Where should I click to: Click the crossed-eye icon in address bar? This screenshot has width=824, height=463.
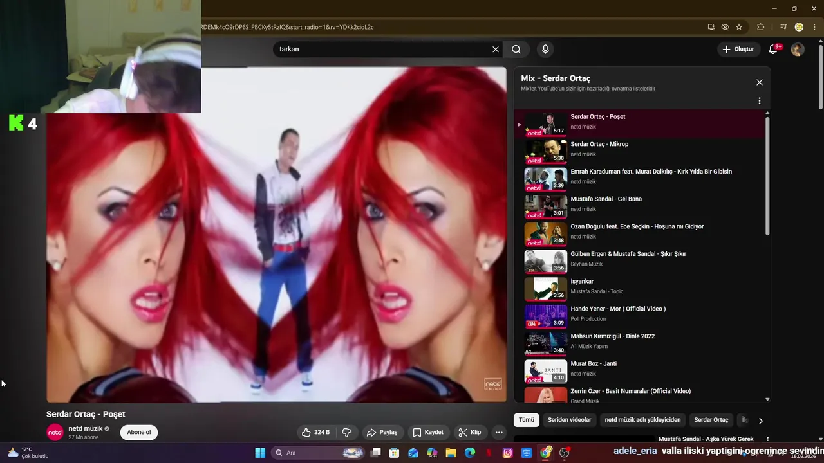(725, 27)
